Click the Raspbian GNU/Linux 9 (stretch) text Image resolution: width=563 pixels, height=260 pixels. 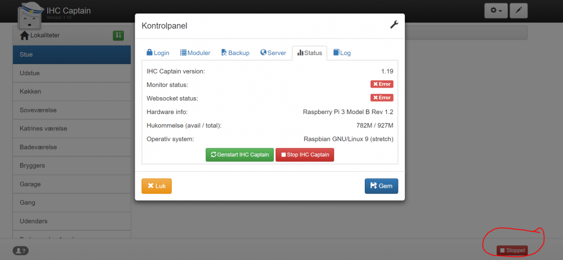[348, 139]
